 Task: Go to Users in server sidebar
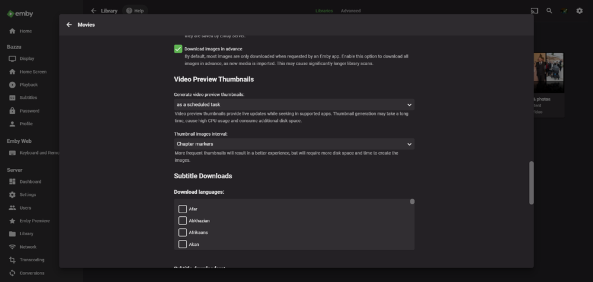[25, 208]
